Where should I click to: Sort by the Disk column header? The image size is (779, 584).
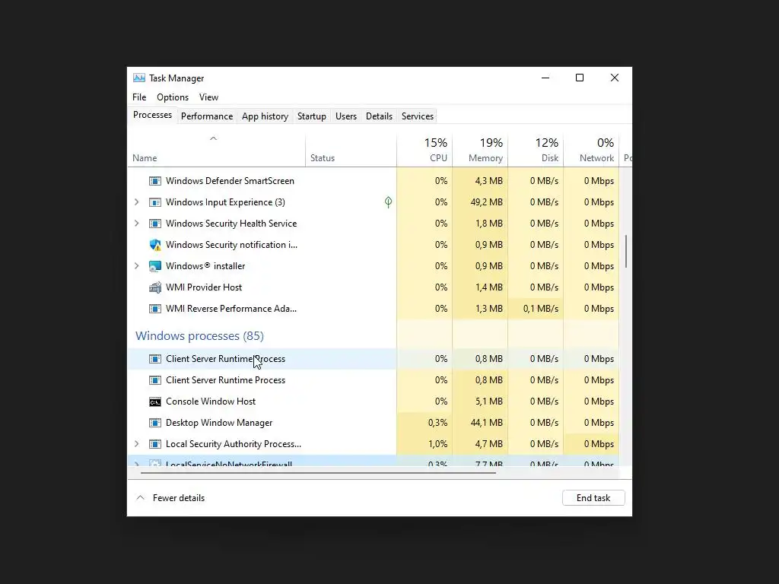click(x=536, y=150)
